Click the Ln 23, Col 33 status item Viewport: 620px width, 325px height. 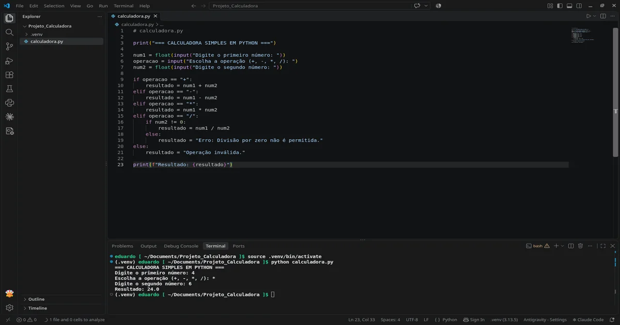[362, 320]
